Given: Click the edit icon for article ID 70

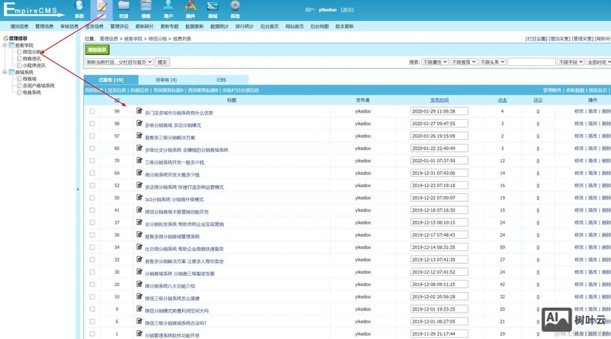Looking at the screenshot, I should coord(139,161).
